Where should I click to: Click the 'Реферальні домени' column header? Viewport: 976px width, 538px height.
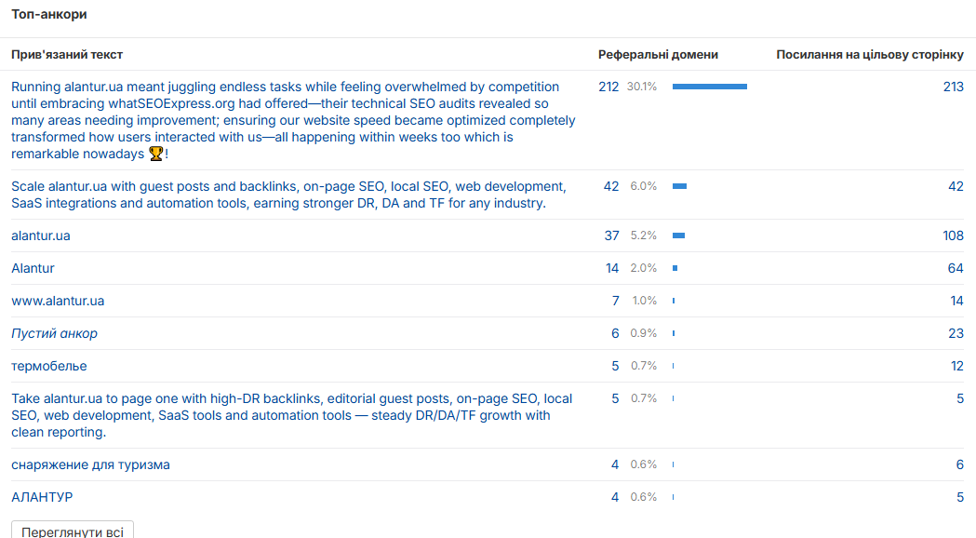pos(658,55)
